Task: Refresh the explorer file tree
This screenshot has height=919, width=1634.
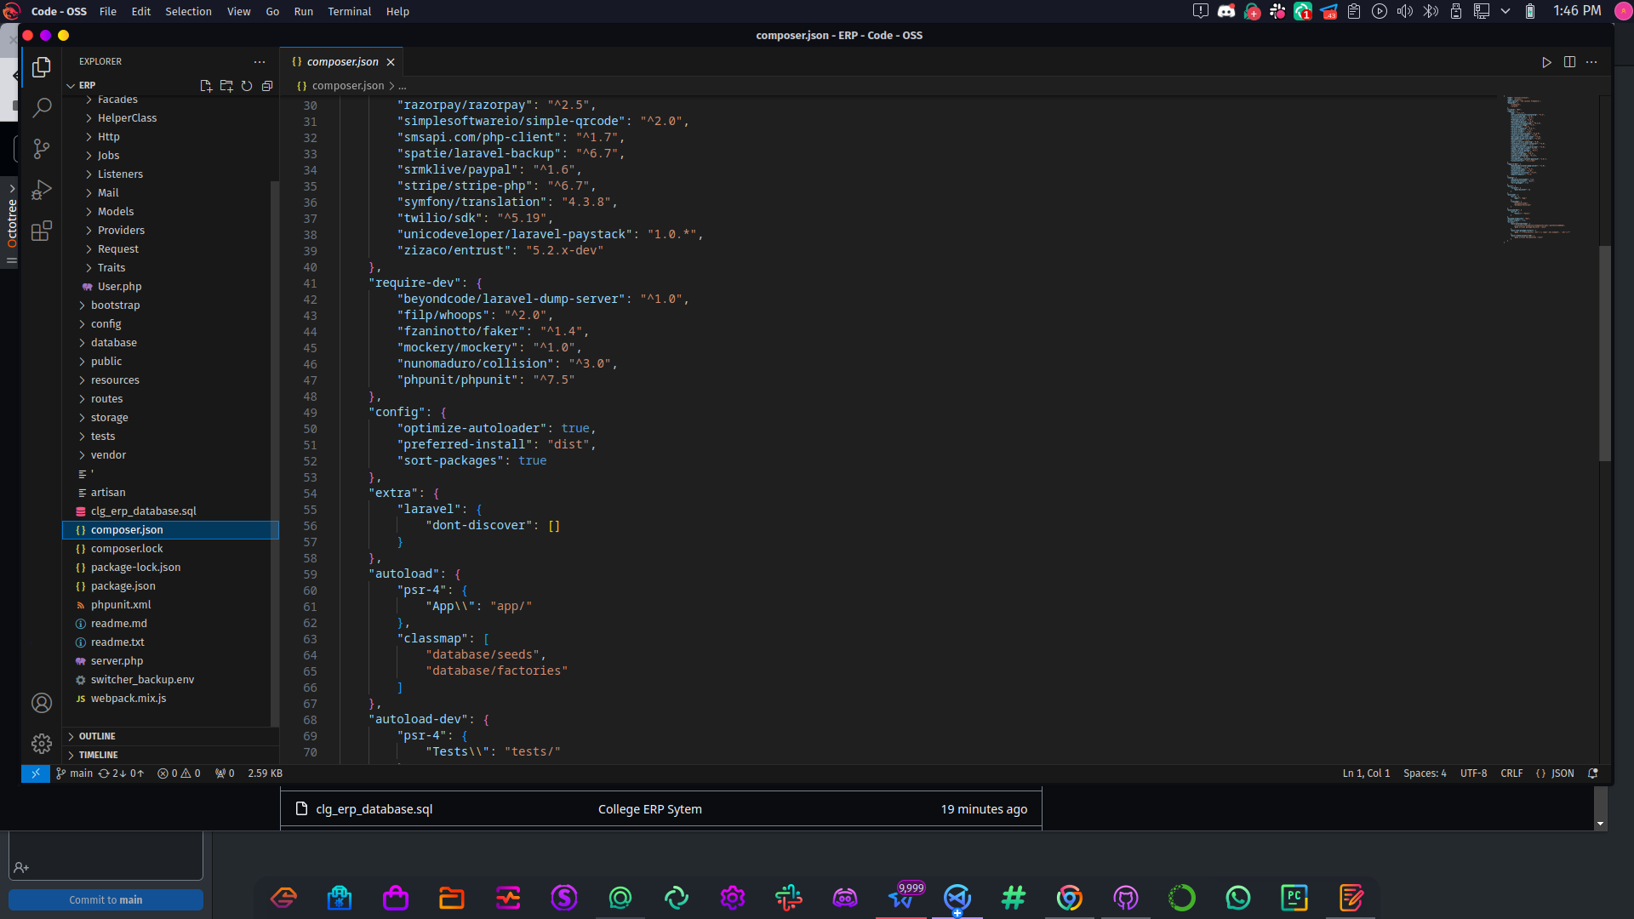Action: [x=247, y=86]
